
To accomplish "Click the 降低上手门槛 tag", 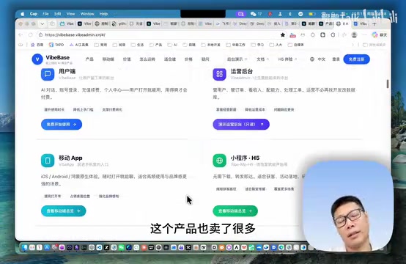I will click(83, 109).
